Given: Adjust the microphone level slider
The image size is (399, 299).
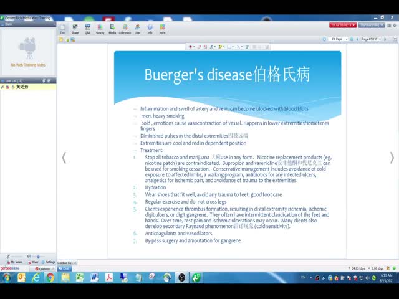Looking at the screenshot, I should pyautogui.click(x=17, y=256).
